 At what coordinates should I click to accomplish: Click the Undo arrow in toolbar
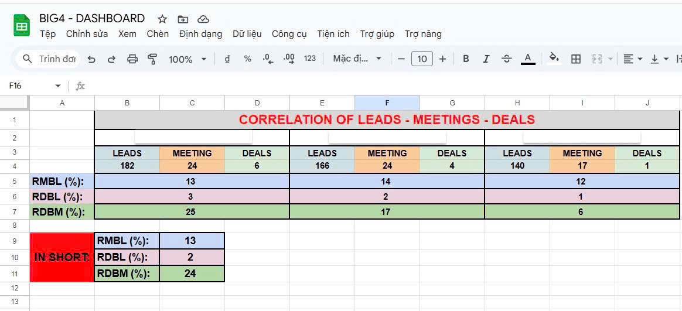(x=91, y=59)
